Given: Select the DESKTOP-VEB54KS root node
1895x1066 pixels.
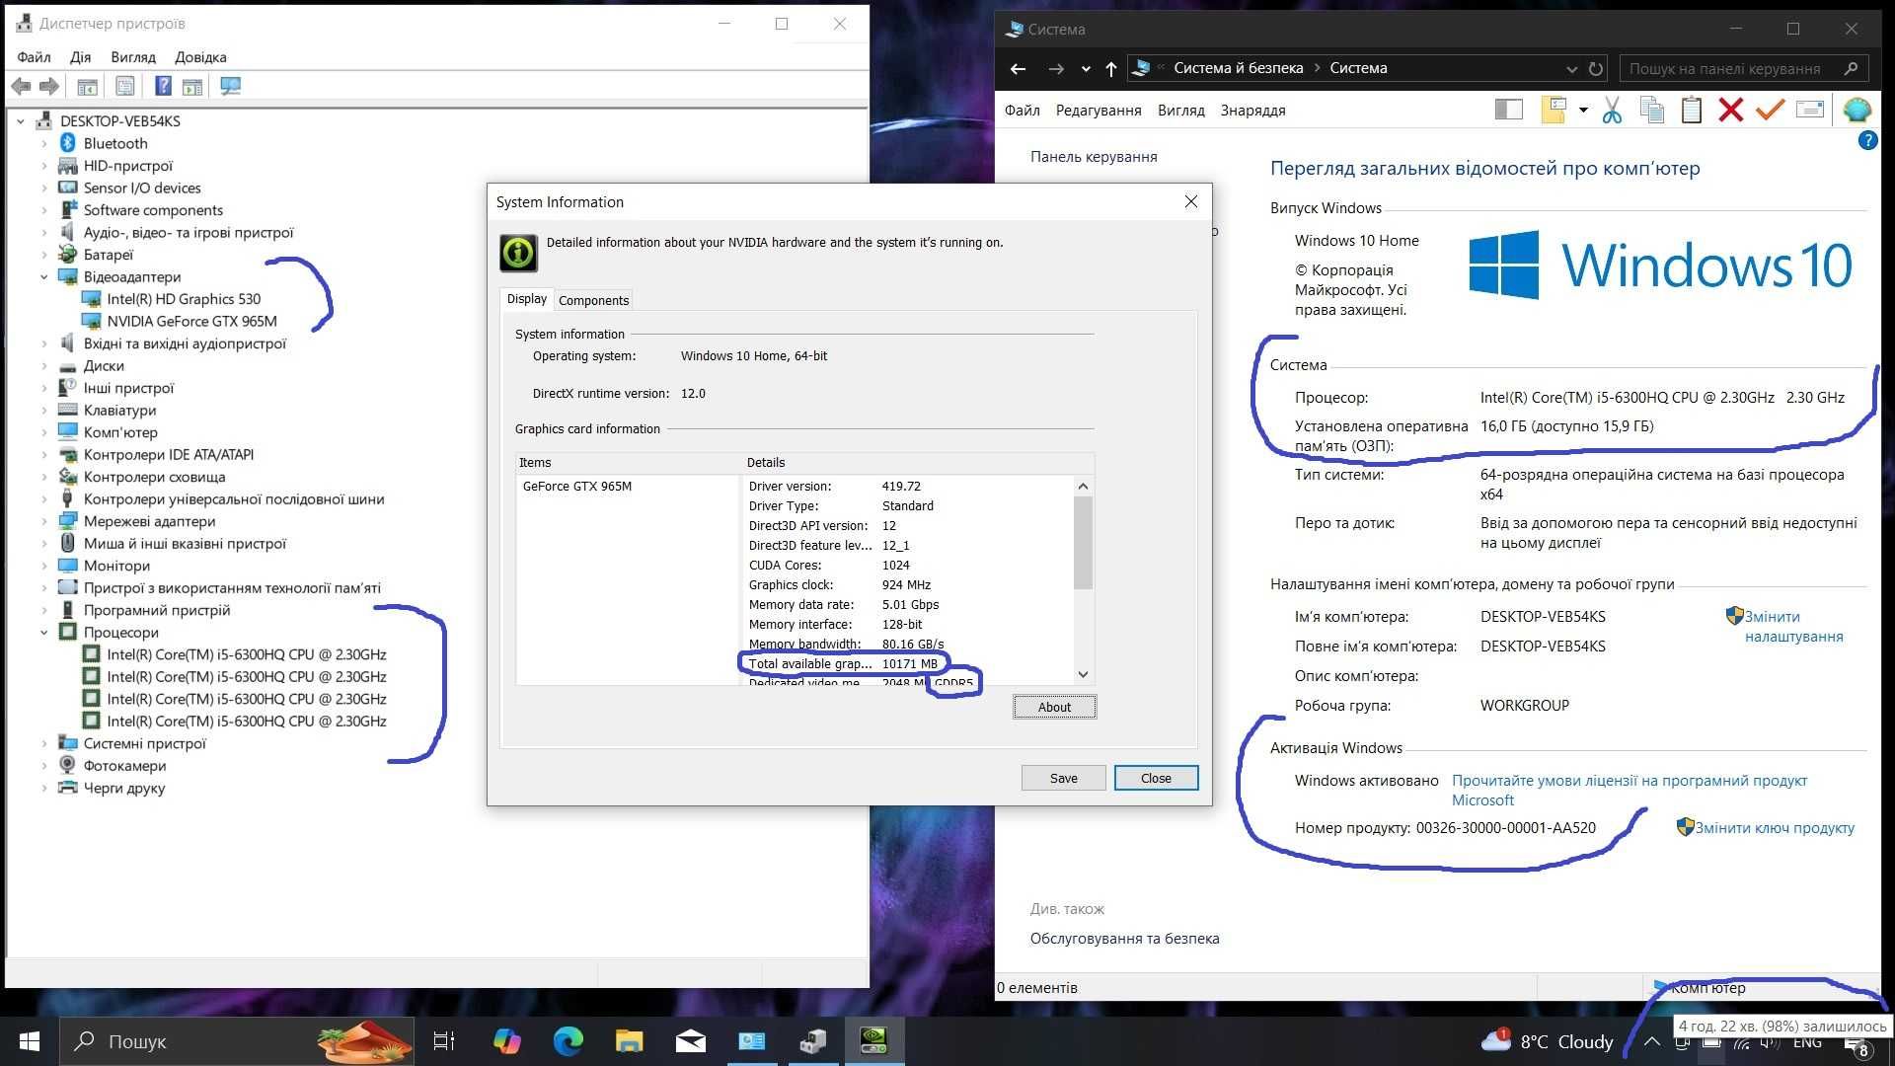Looking at the screenshot, I should pyautogui.click(x=119, y=121).
